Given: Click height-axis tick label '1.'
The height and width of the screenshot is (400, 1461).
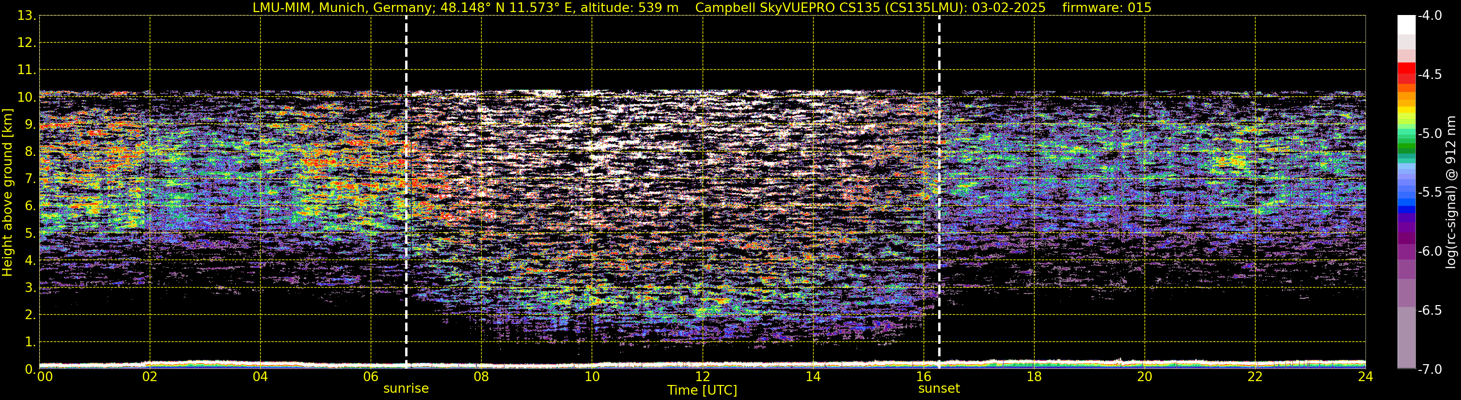Looking at the screenshot, I should 30,341.
